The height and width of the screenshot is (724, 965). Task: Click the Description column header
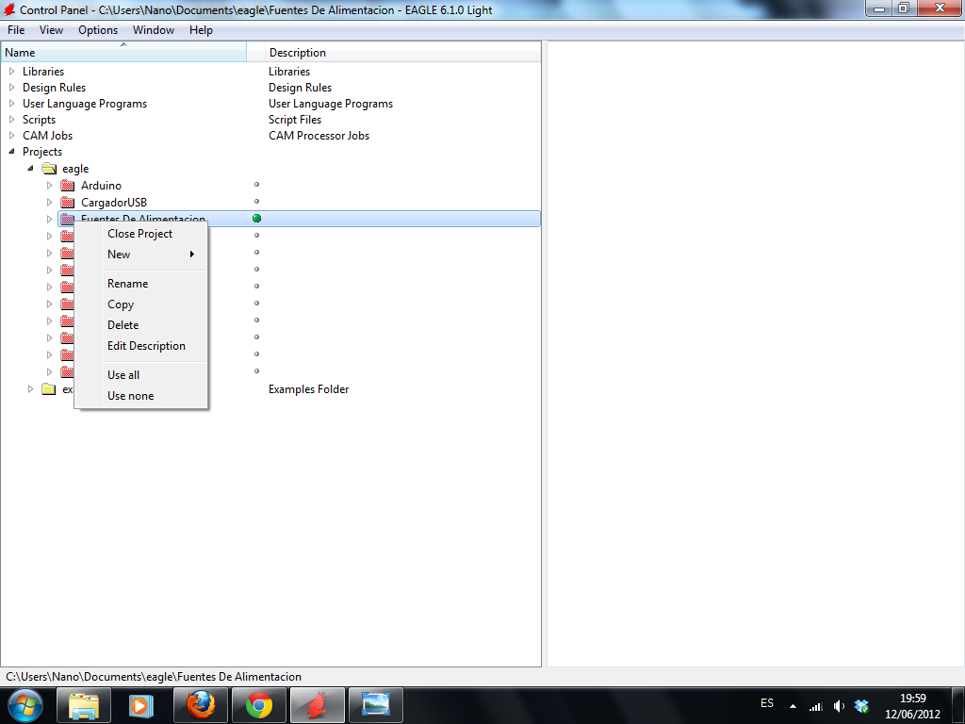pos(403,53)
